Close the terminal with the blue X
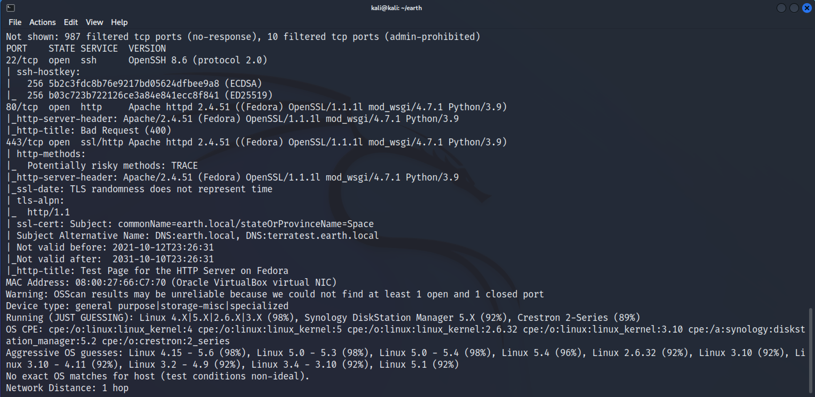815x397 pixels. [x=807, y=8]
